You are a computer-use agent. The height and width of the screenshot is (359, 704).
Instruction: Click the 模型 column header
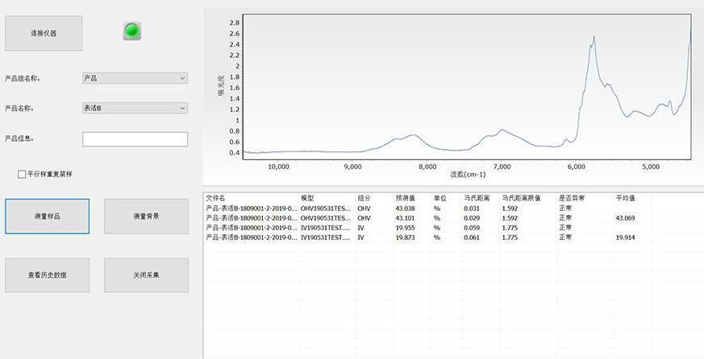[307, 197]
